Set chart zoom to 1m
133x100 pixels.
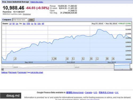(17, 24)
